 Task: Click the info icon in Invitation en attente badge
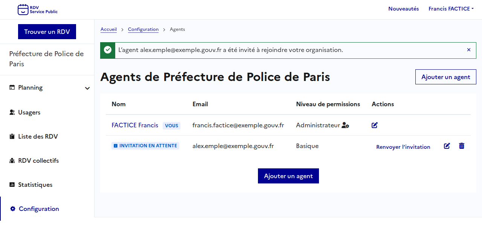pos(116,146)
